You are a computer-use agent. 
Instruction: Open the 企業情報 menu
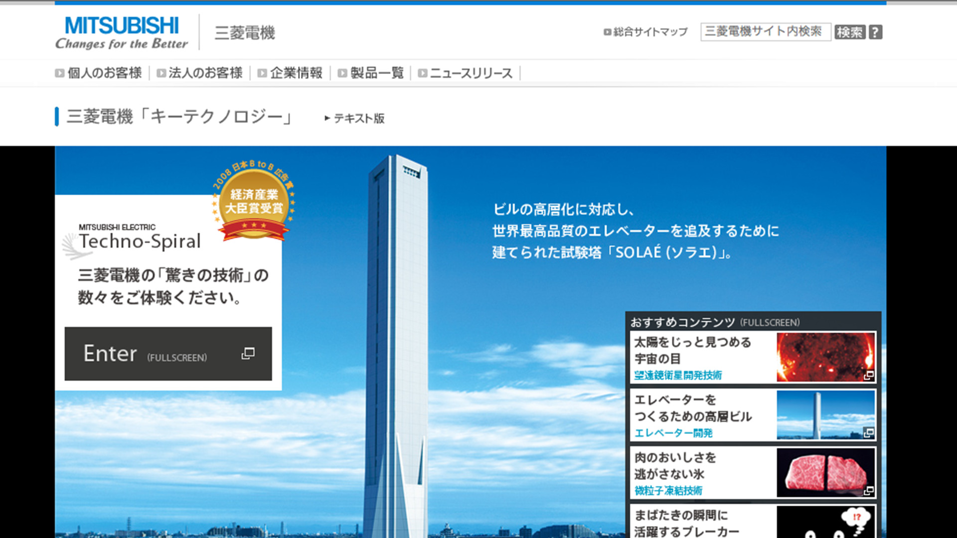click(296, 73)
